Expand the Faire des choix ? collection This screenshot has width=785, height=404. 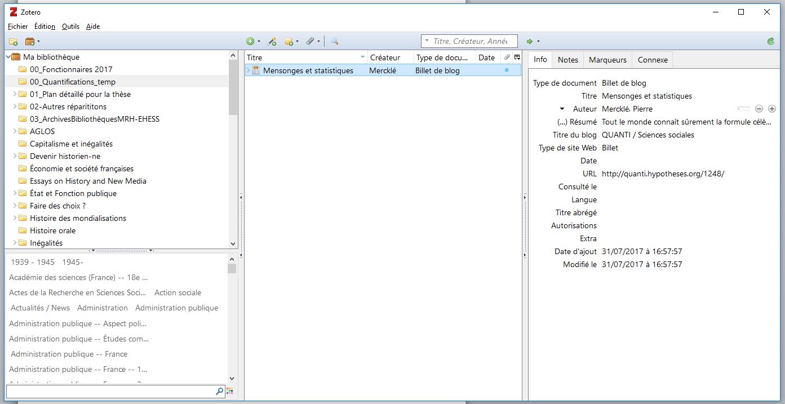pos(15,206)
